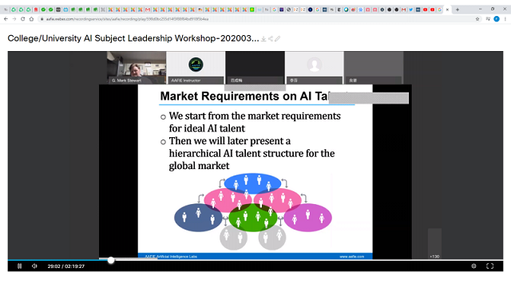Screen dimensions: 511x287
Task: Enter fullscreen mode for the recording
Action: (x=489, y=265)
